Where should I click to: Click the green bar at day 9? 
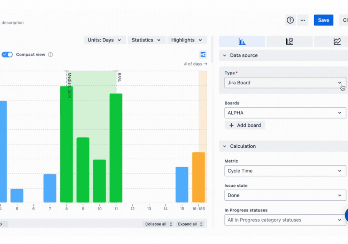coord(83,170)
